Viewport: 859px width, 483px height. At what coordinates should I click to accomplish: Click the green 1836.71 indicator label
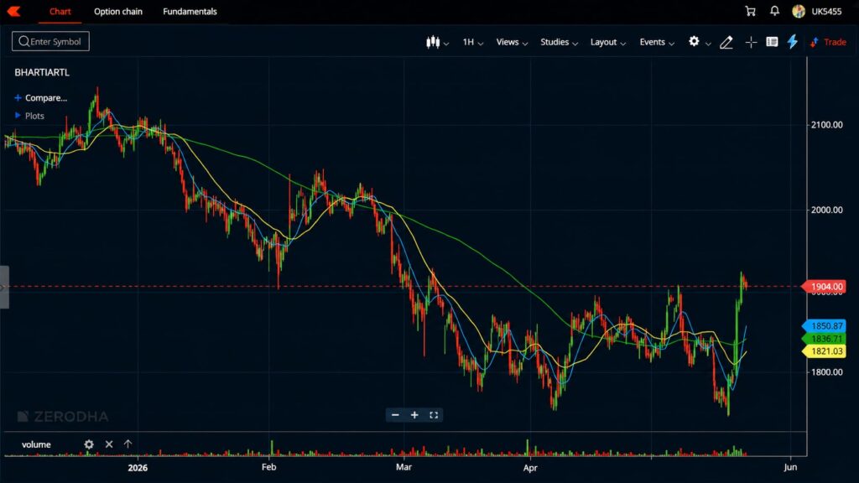[824, 339]
